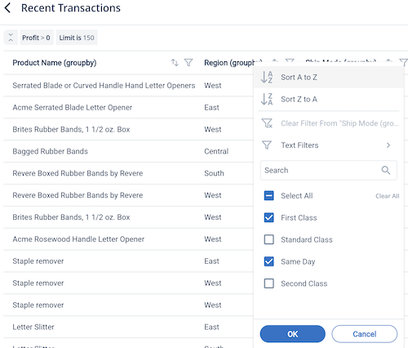The height and width of the screenshot is (348, 408).
Task: Uncheck the First Class checkbox
Action: (269, 217)
